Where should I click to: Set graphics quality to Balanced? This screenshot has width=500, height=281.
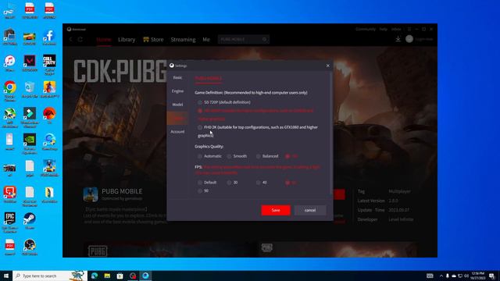pos(259,156)
